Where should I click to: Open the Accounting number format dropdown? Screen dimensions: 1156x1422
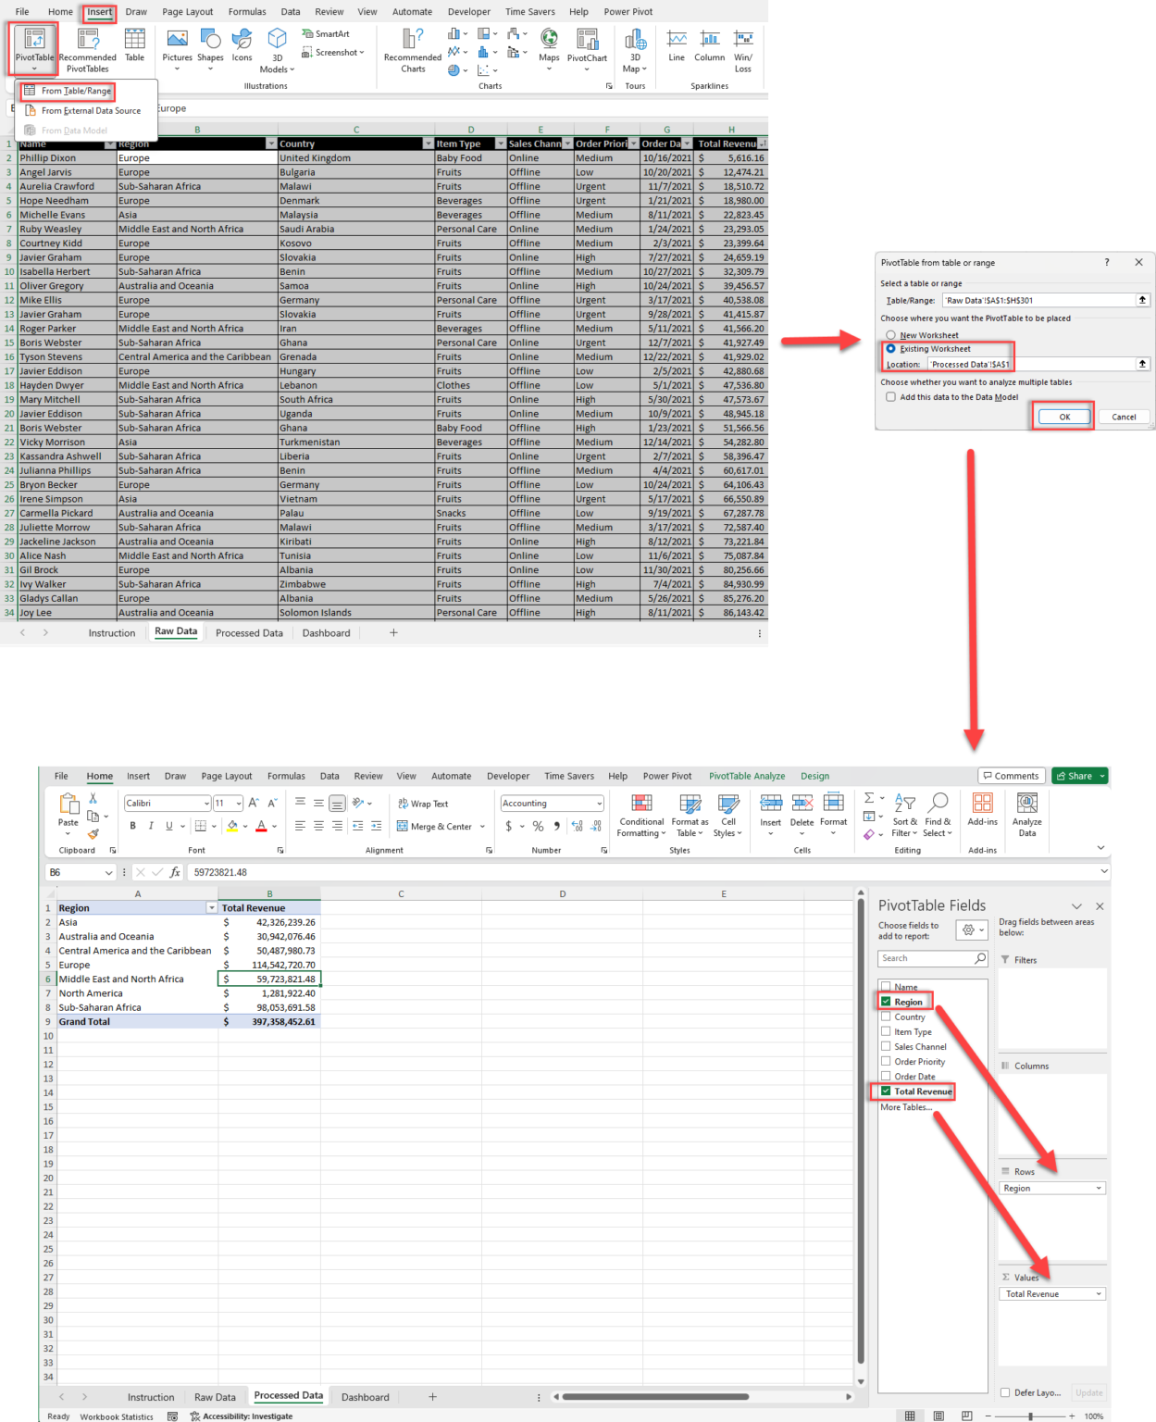[x=590, y=803]
